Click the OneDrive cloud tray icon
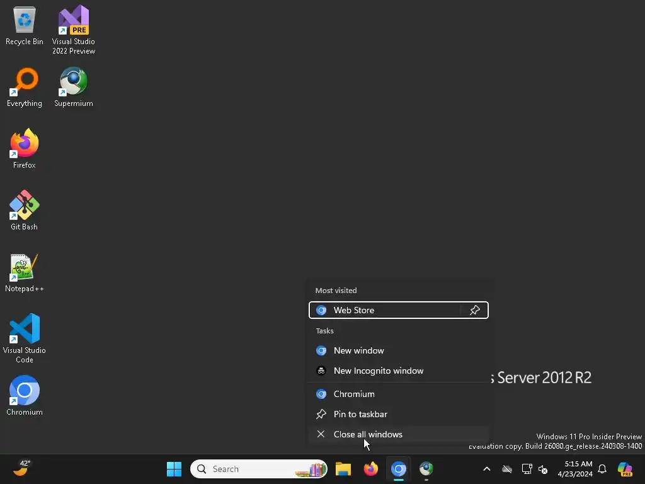 tap(507, 469)
